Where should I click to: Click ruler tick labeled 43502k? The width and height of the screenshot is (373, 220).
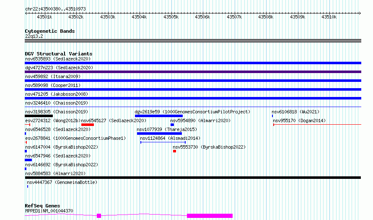pyautogui.click(x=76, y=17)
